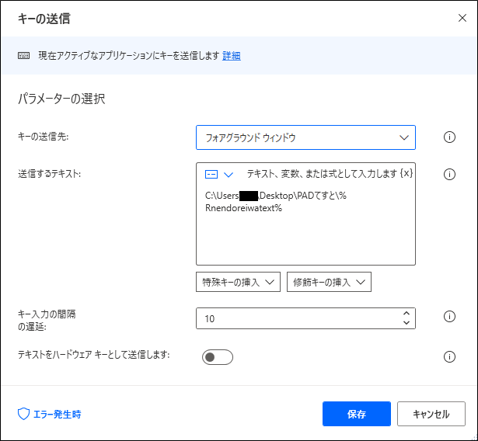Close the キーの送信 dialog
The width and height of the screenshot is (478, 441).
point(462,18)
